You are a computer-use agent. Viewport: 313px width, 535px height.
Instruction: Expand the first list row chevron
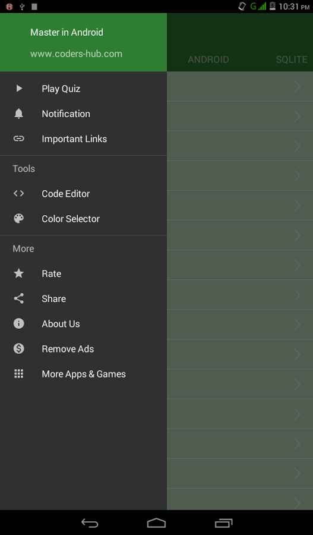(298, 87)
